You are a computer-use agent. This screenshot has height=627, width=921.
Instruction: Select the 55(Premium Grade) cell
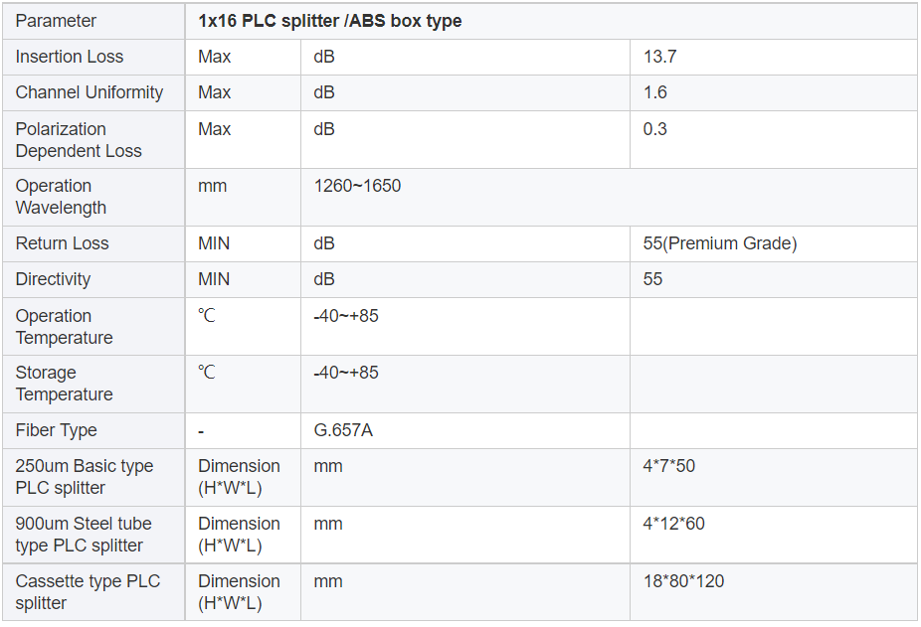(719, 243)
